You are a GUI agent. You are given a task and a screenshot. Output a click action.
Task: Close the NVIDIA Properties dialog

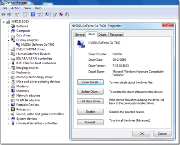168,25
